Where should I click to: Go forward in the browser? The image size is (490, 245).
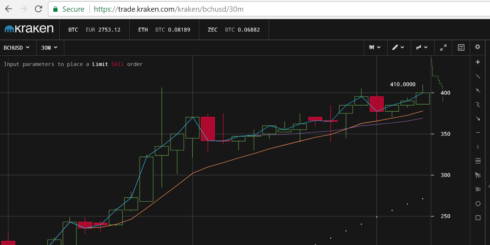click(x=23, y=9)
